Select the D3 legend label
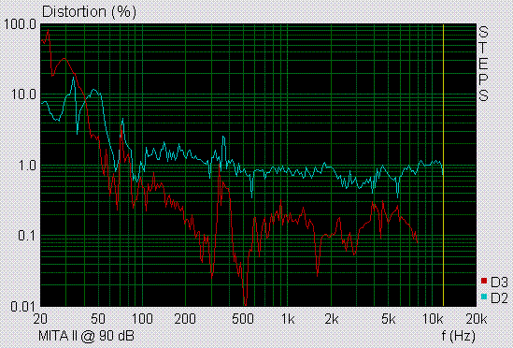This screenshot has width=513, height=348. pos(499,282)
